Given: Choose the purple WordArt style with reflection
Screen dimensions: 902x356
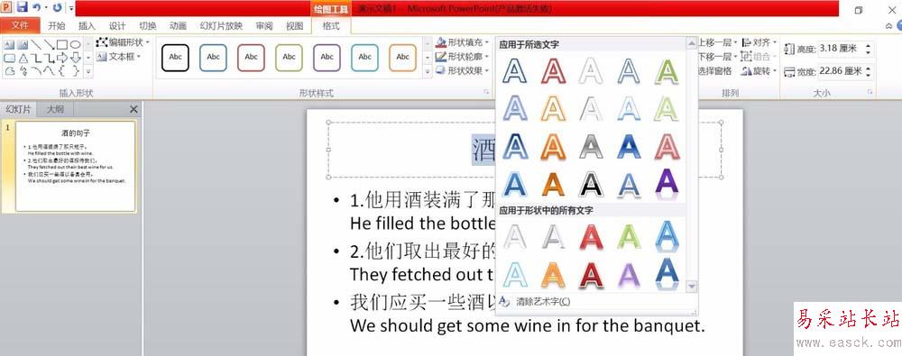Looking at the screenshot, I should (x=667, y=184).
